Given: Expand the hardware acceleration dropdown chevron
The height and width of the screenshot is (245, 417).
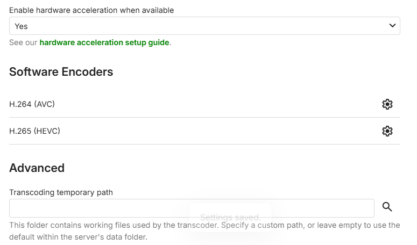Looking at the screenshot, I should pos(392,26).
